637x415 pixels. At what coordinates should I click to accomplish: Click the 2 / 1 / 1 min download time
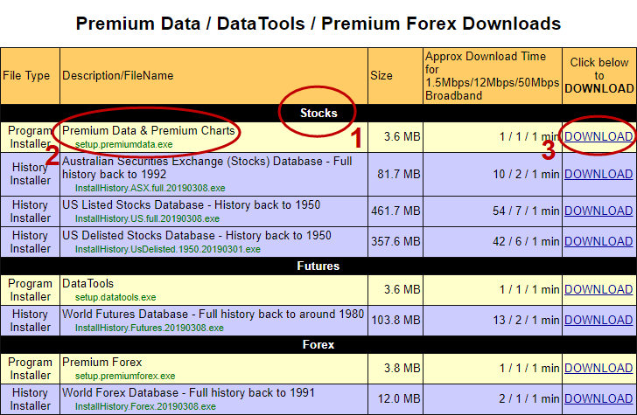tap(529, 398)
